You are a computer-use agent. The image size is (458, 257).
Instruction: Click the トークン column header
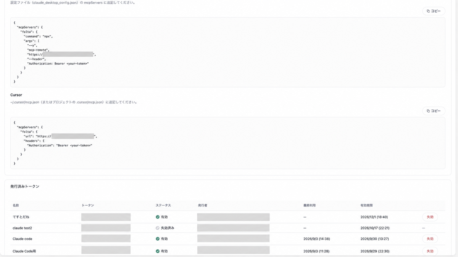click(x=88, y=205)
